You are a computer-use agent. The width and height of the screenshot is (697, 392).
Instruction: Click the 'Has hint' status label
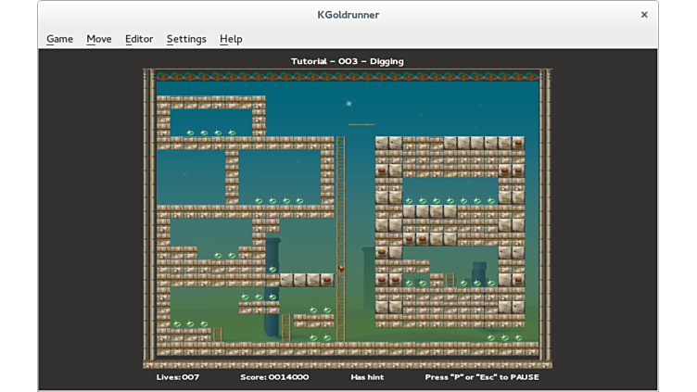click(368, 377)
